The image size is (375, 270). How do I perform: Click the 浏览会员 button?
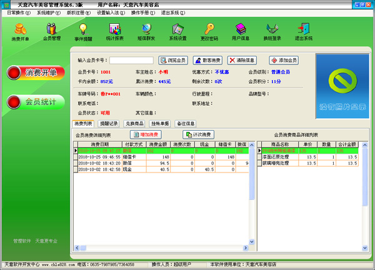(x=173, y=60)
